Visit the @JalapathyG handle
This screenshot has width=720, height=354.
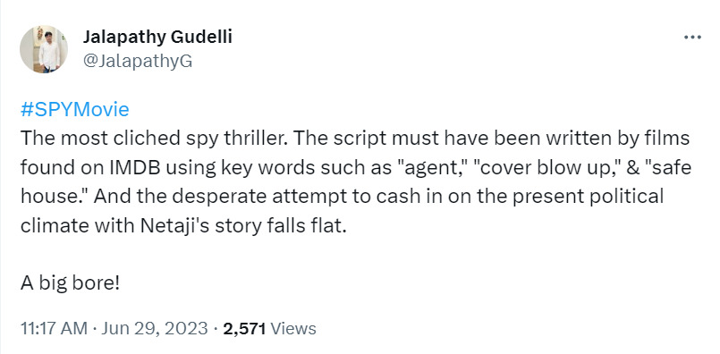coord(138,61)
